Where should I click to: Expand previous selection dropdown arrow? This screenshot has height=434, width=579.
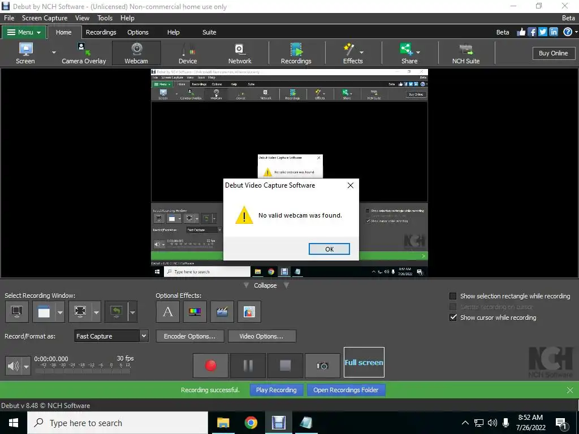[x=132, y=312]
